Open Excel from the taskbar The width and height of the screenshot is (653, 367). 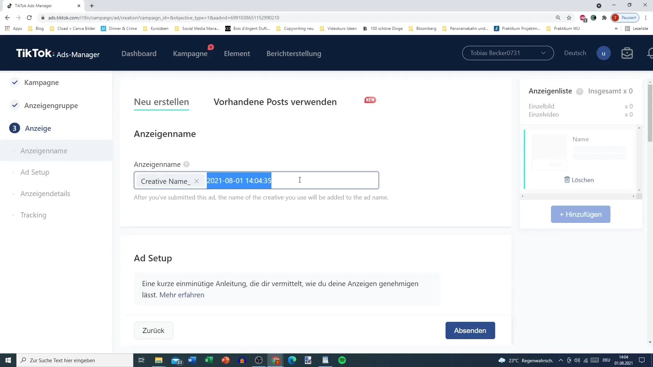pos(209,360)
